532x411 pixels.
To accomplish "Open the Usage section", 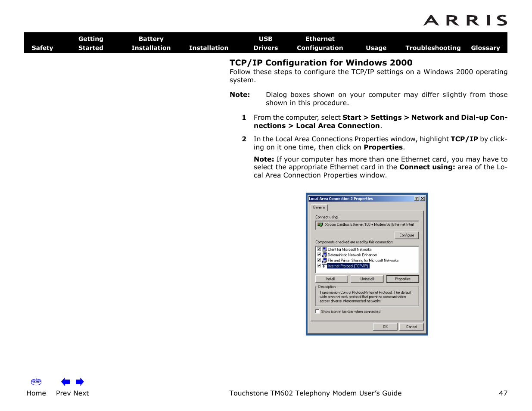I will [376, 48].
